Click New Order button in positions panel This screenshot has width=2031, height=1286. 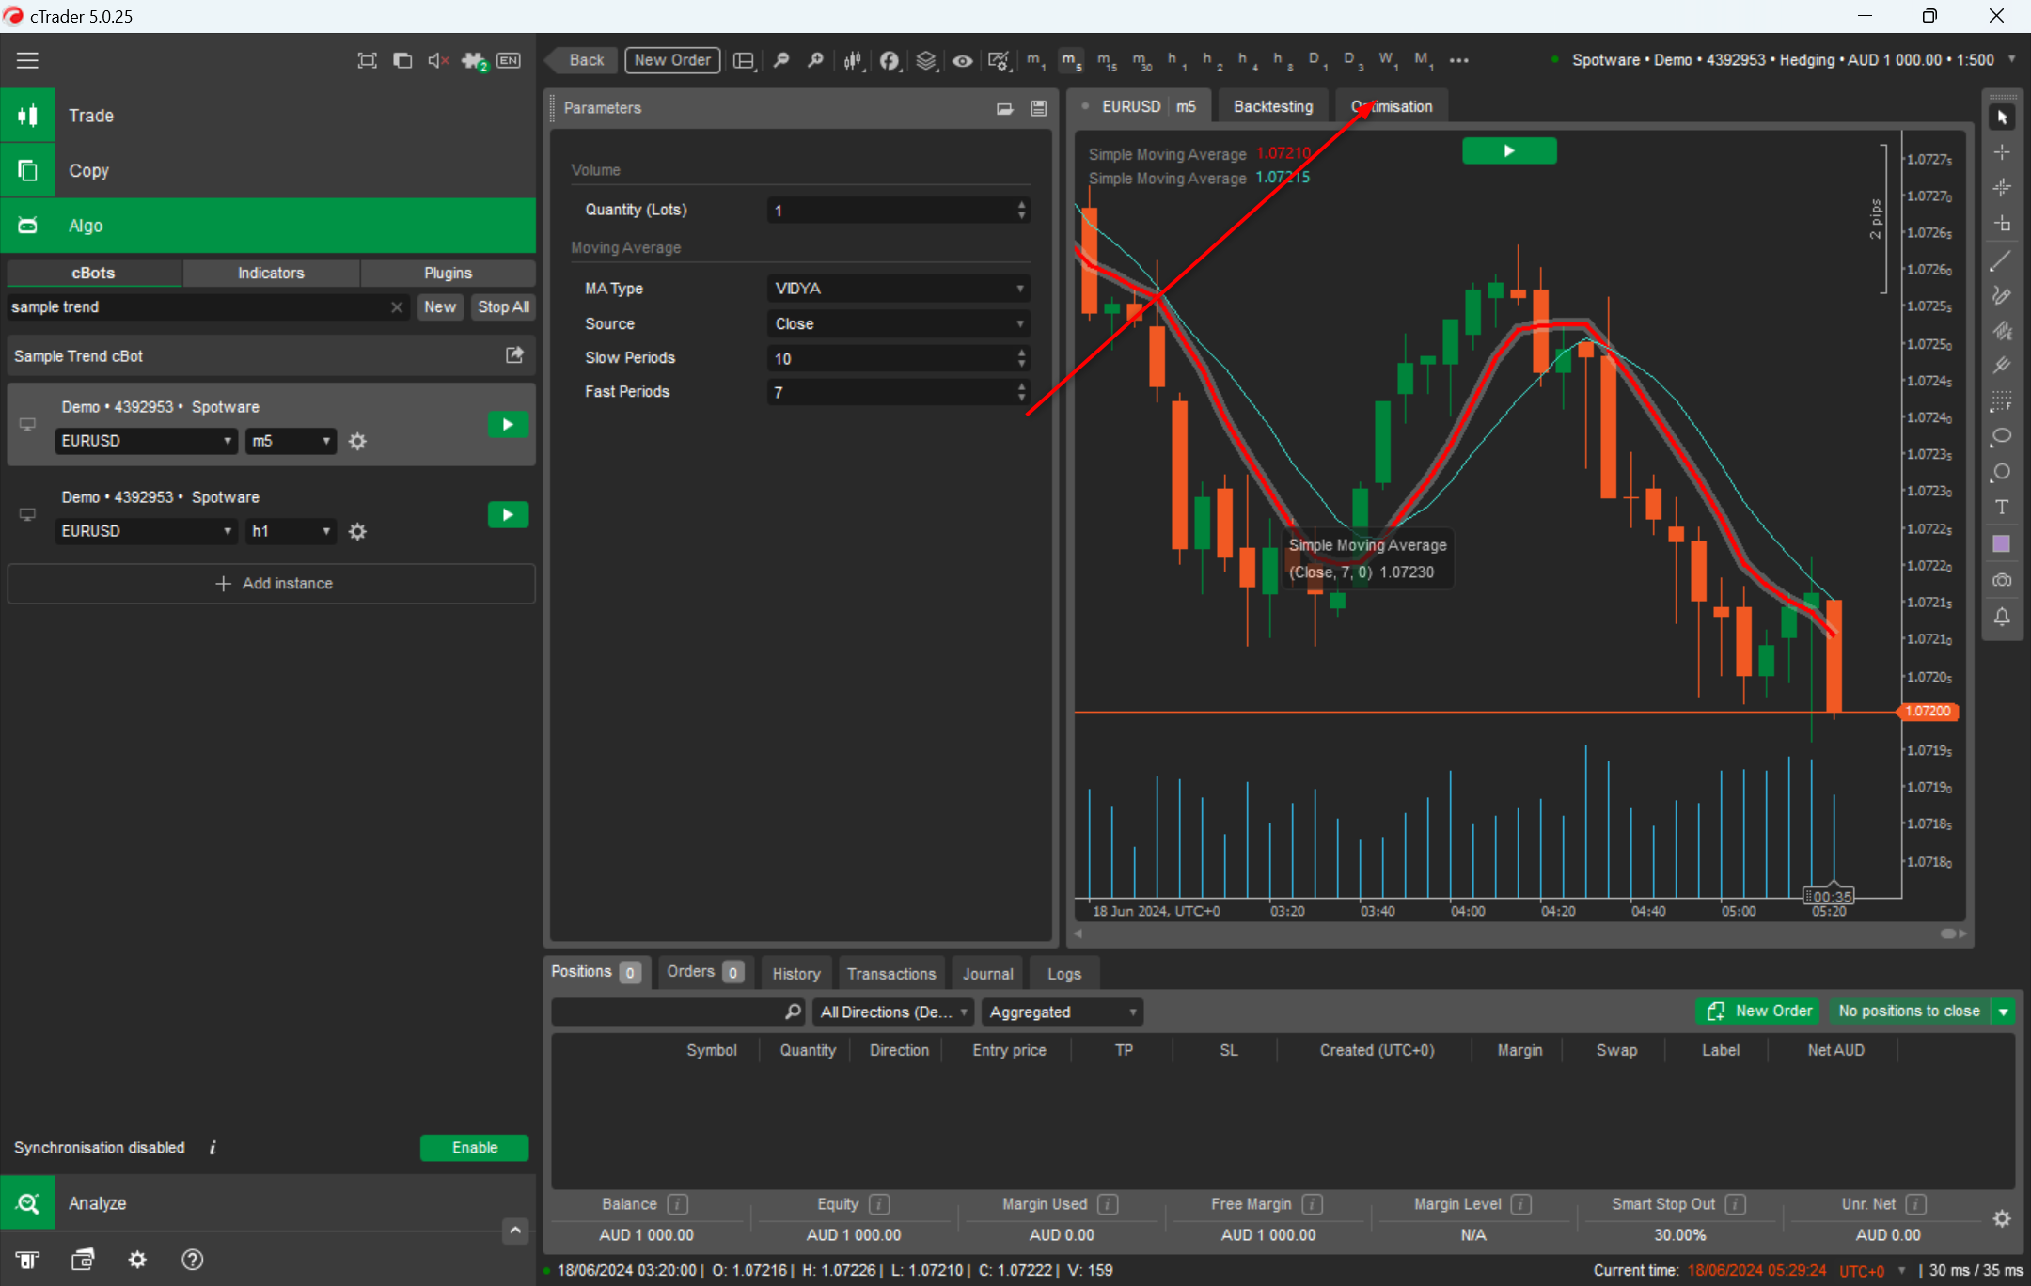point(1758,1012)
